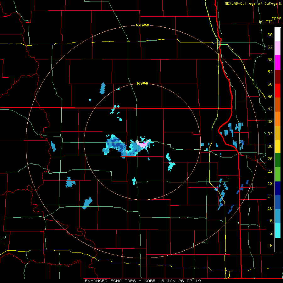Click the legend value 62
Image resolution: width=283 pixels, height=283 pixels.
270,47
